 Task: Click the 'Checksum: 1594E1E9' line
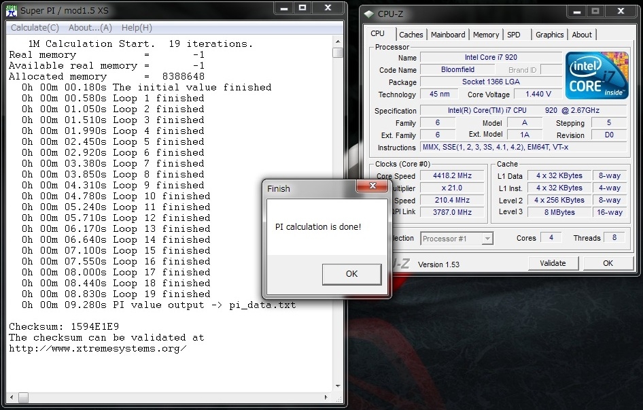[x=64, y=326]
